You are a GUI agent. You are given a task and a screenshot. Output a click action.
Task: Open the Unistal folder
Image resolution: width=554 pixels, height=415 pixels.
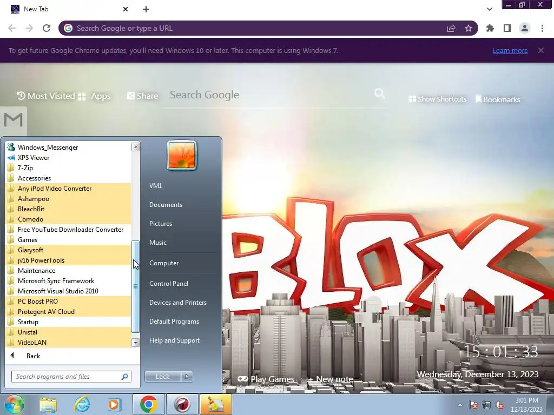point(68,332)
